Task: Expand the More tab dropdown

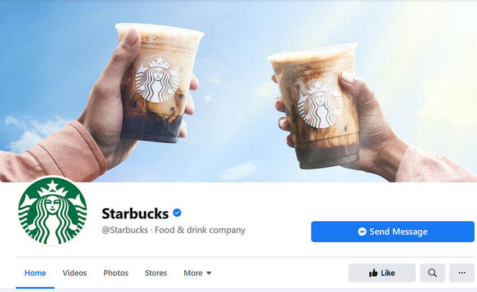Action: coord(198,273)
